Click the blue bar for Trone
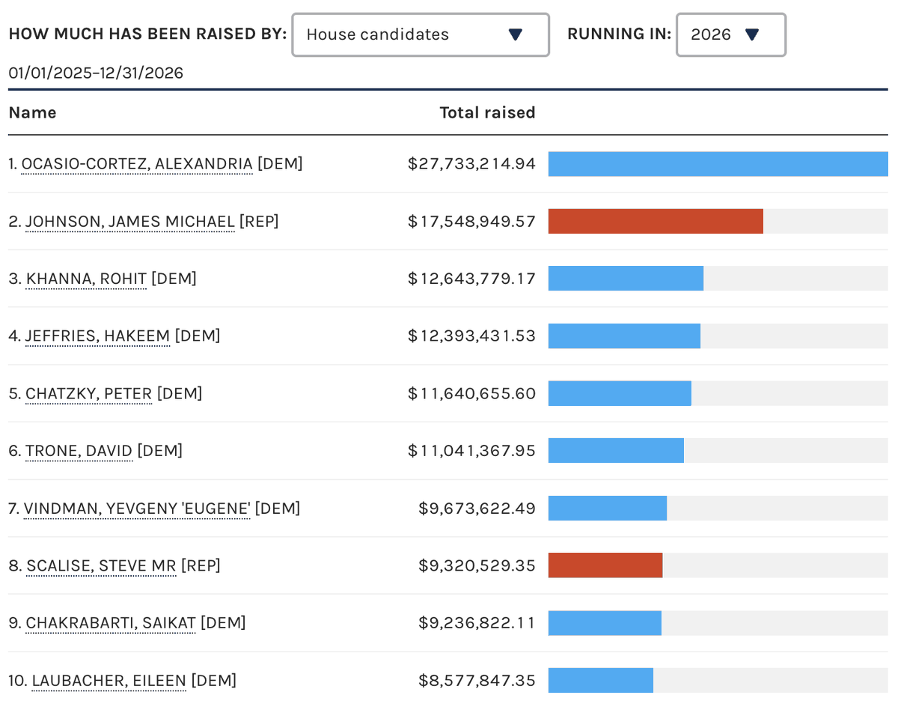The width and height of the screenshot is (898, 707). click(x=616, y=451)
